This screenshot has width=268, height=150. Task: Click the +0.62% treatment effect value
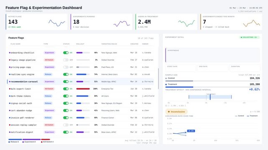(x=254, y=90)
